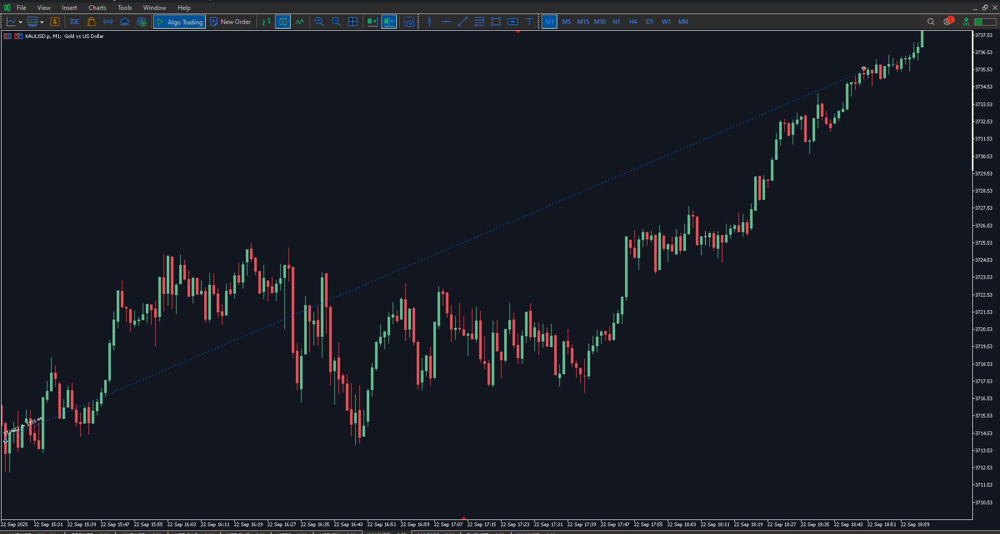Open the Insert menu

[69, 8]
